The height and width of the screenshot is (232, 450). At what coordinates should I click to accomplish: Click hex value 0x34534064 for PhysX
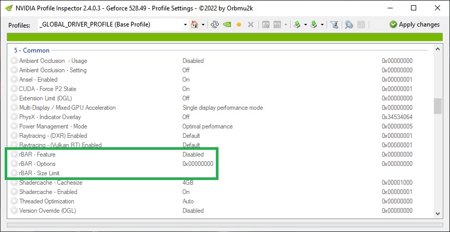(397, 117)
